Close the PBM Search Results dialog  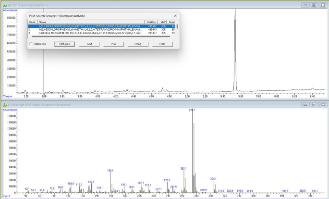(x=175, y=16)
